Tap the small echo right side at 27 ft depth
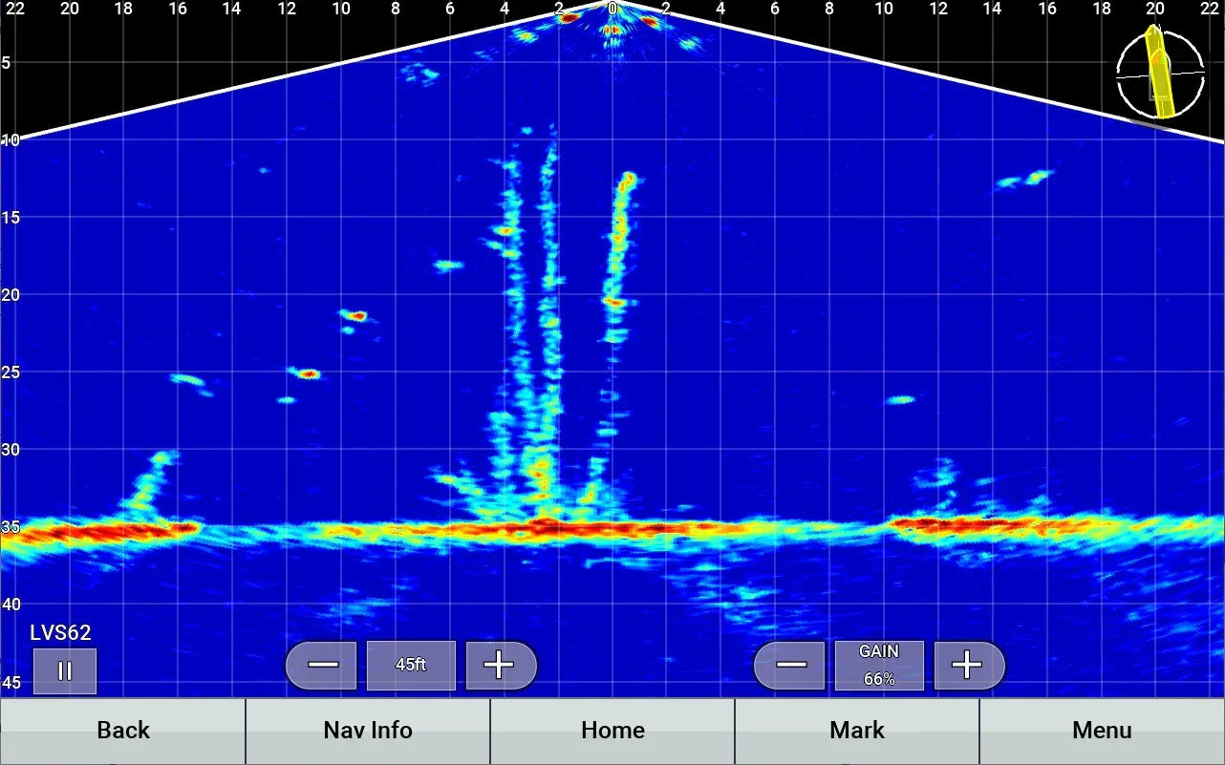This screenshot has width=1225, height=765. pos(900,399)
